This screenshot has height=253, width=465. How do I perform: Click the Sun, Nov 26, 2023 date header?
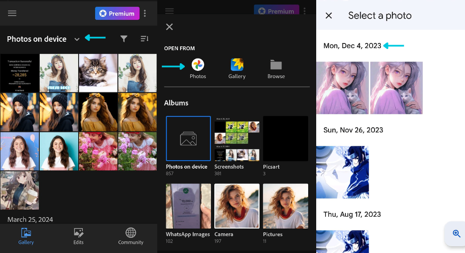[x=353, y=130]
